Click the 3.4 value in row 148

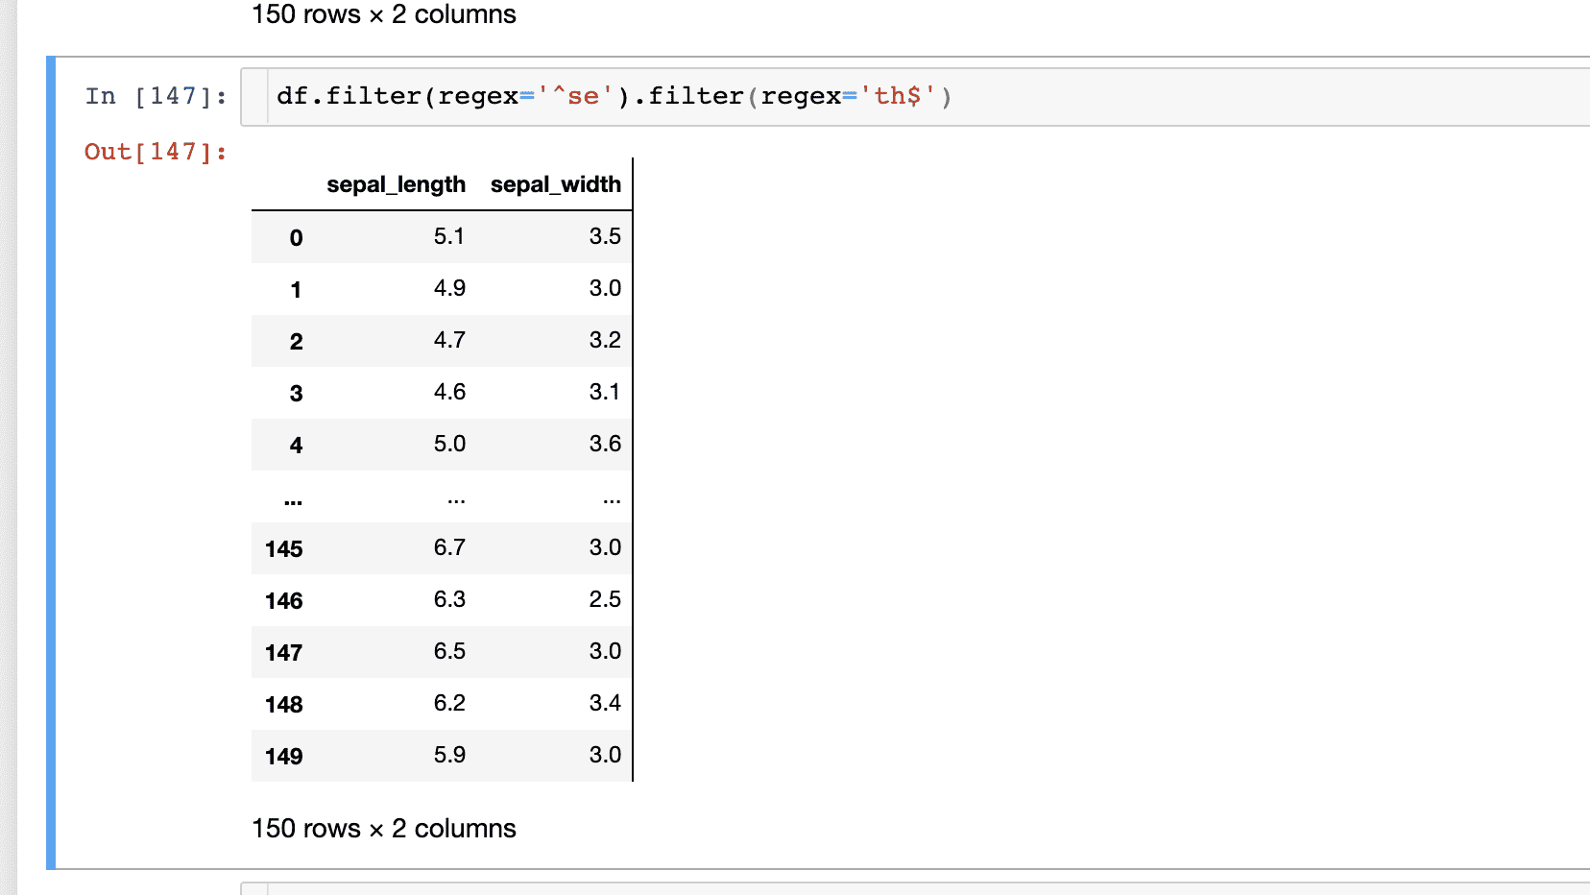(605, 703)
